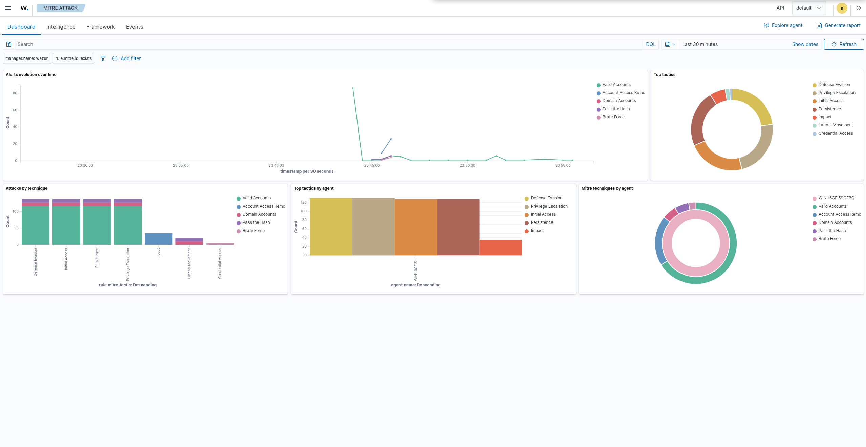
Task: Open the saved query disk icon
Action: 9,44
